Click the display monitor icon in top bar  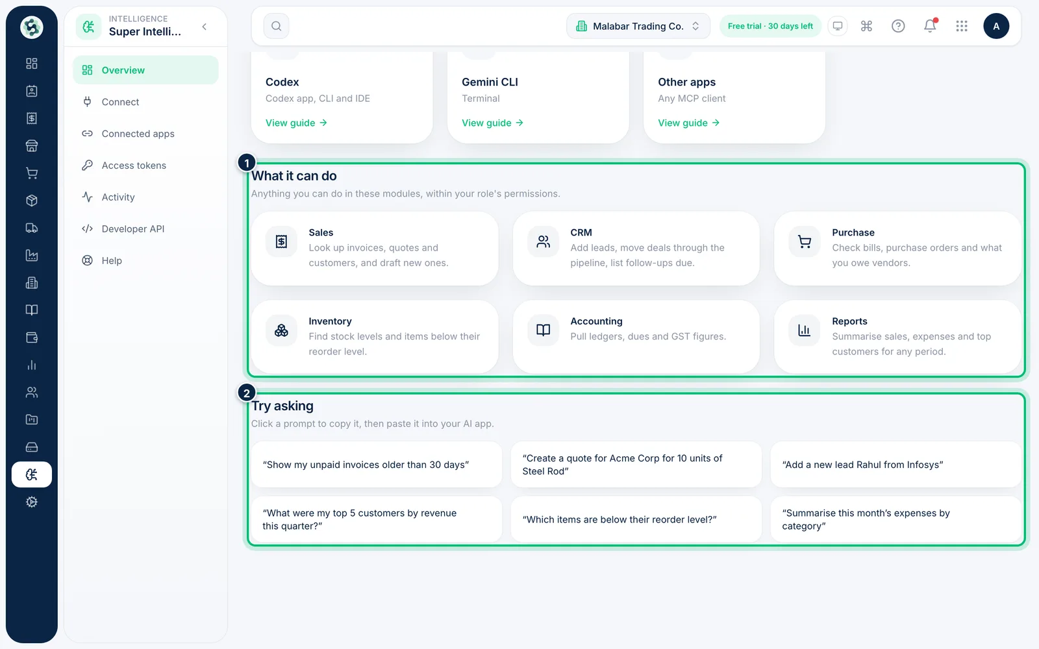(x=838, y=26)
